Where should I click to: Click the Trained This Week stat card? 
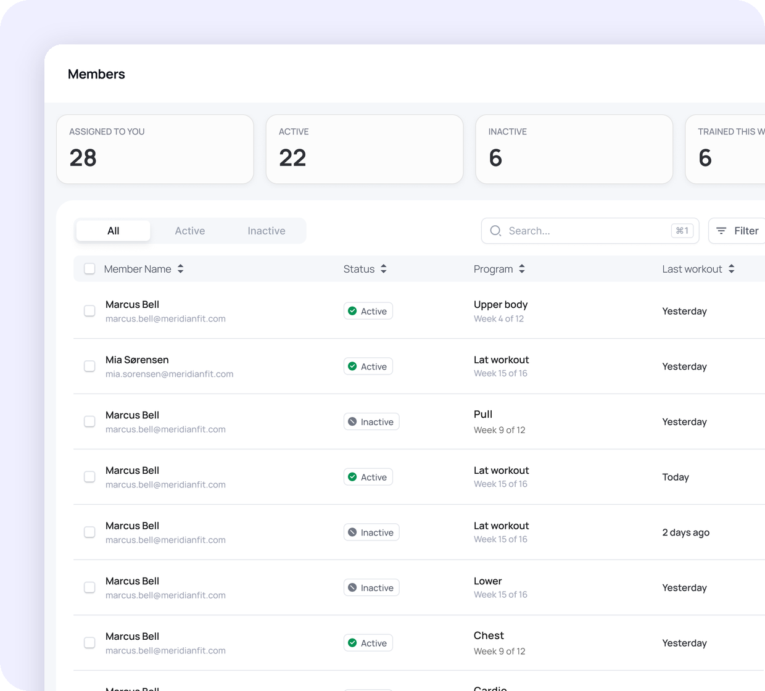[x=726, y=149]
